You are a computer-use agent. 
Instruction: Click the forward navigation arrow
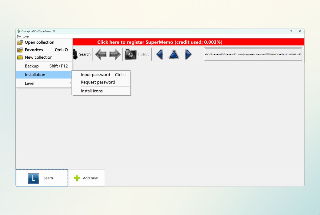point(114,54)
